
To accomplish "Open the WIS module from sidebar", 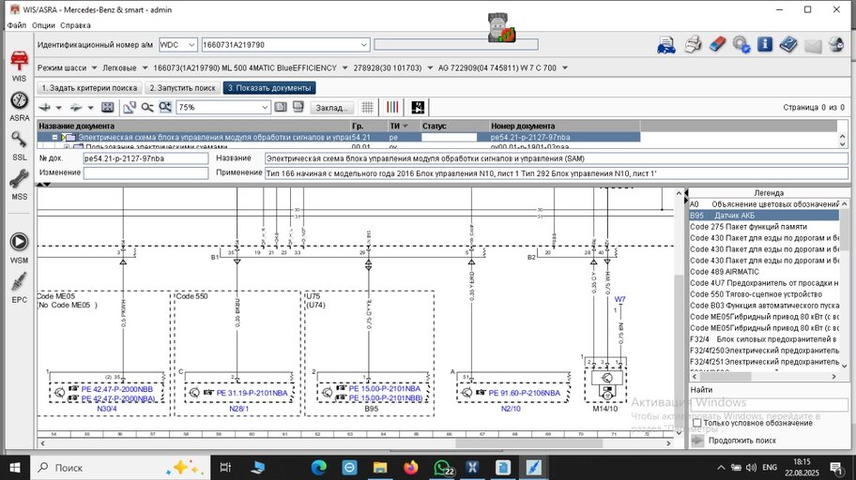I will [19, 66].
